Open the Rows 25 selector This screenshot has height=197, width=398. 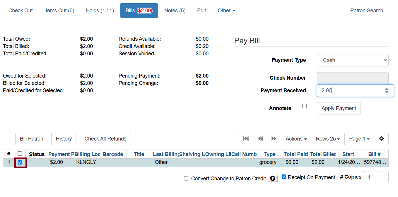click(x=327, y=139)
